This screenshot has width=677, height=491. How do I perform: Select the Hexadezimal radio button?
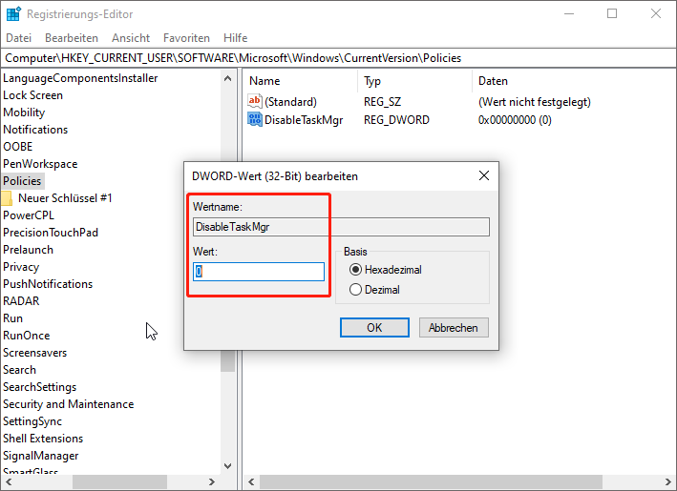[x=355, y=270]
